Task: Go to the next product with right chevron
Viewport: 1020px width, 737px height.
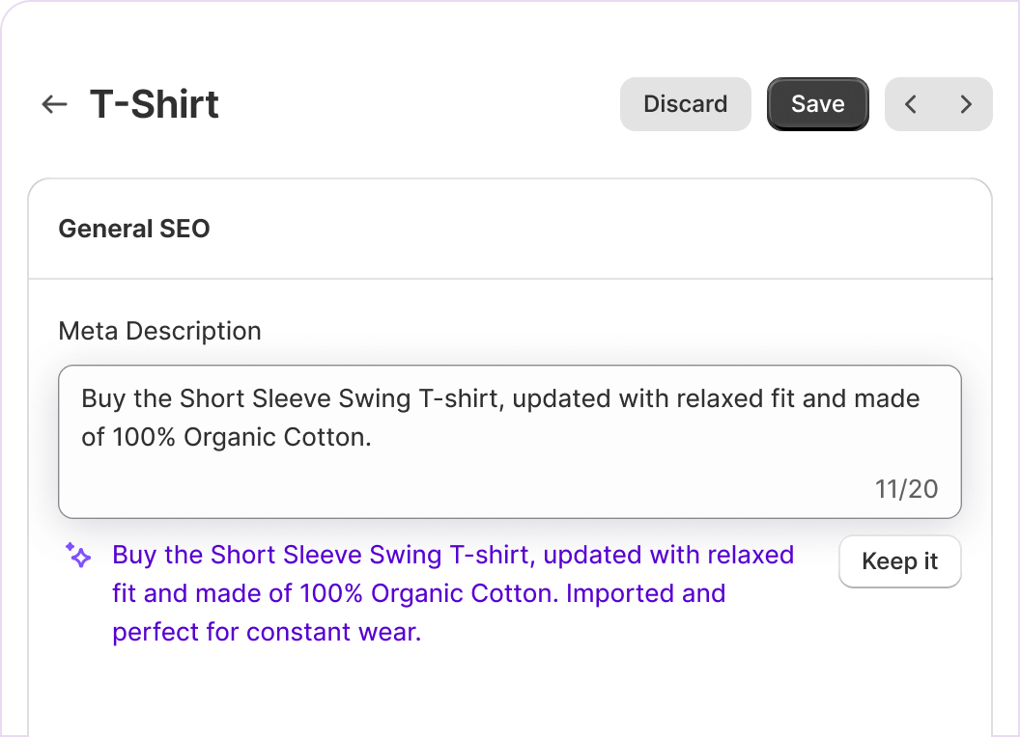Action: pos(966,104)
